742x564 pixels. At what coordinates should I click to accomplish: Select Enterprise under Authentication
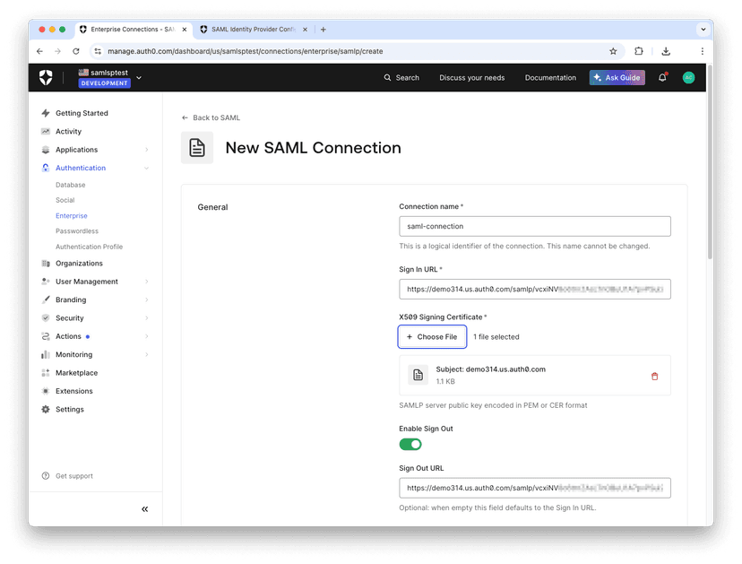tap(72, 216)
